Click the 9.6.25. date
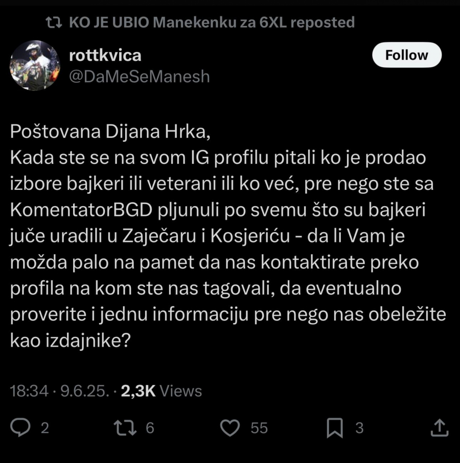The height and width of the screenshot is (463, 460). click(x=84, y=391)
